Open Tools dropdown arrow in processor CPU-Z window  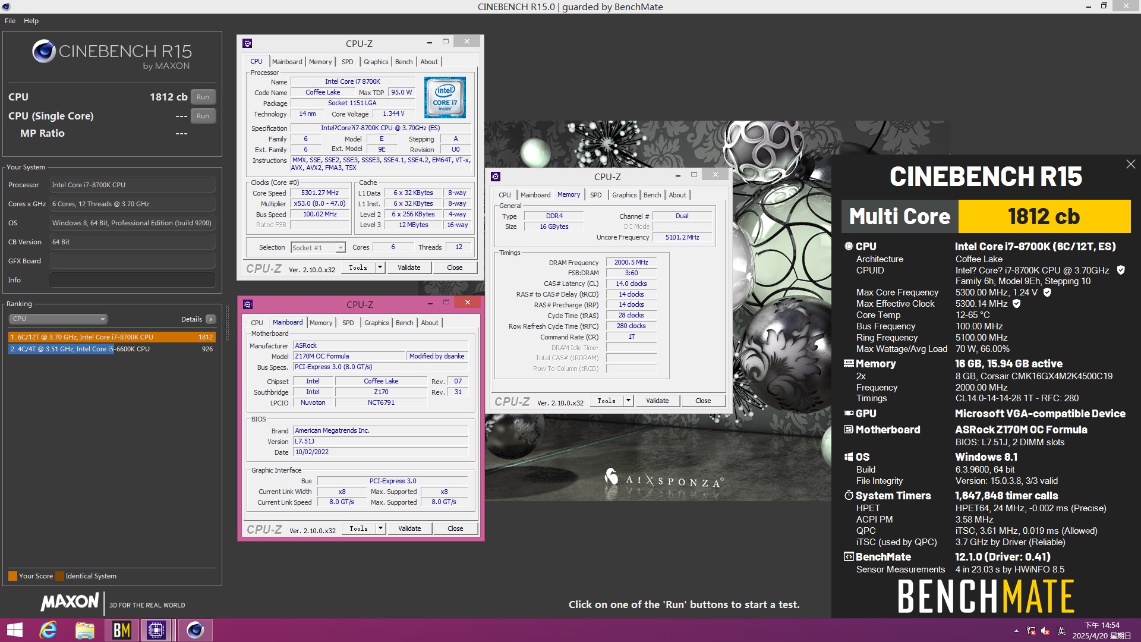(x=380, y=267)
